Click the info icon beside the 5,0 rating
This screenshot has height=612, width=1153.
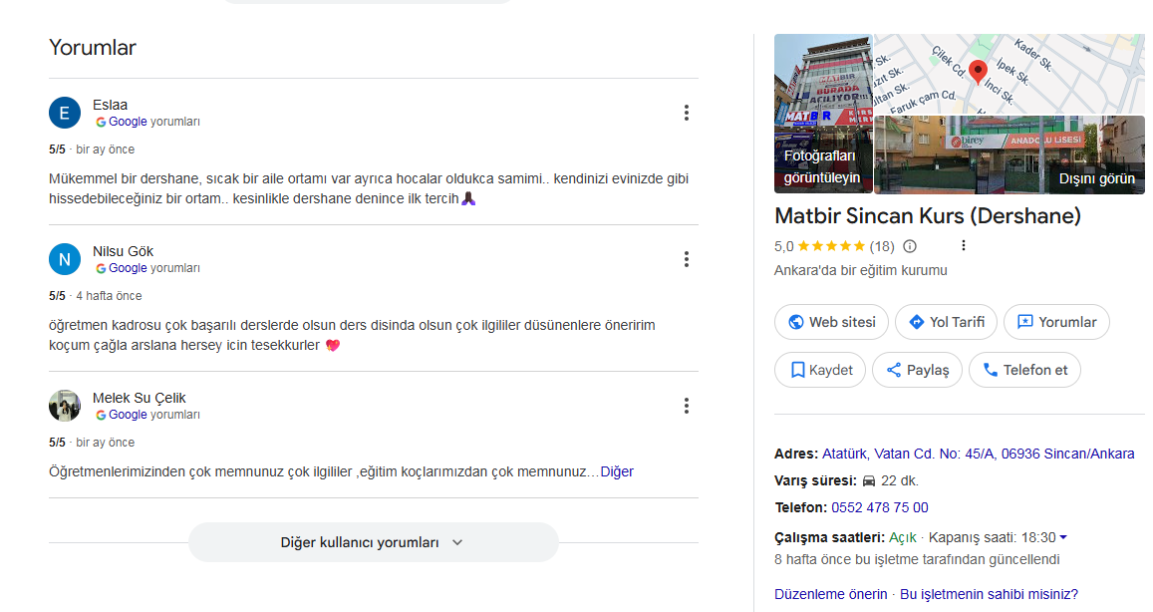coord(908,244)
